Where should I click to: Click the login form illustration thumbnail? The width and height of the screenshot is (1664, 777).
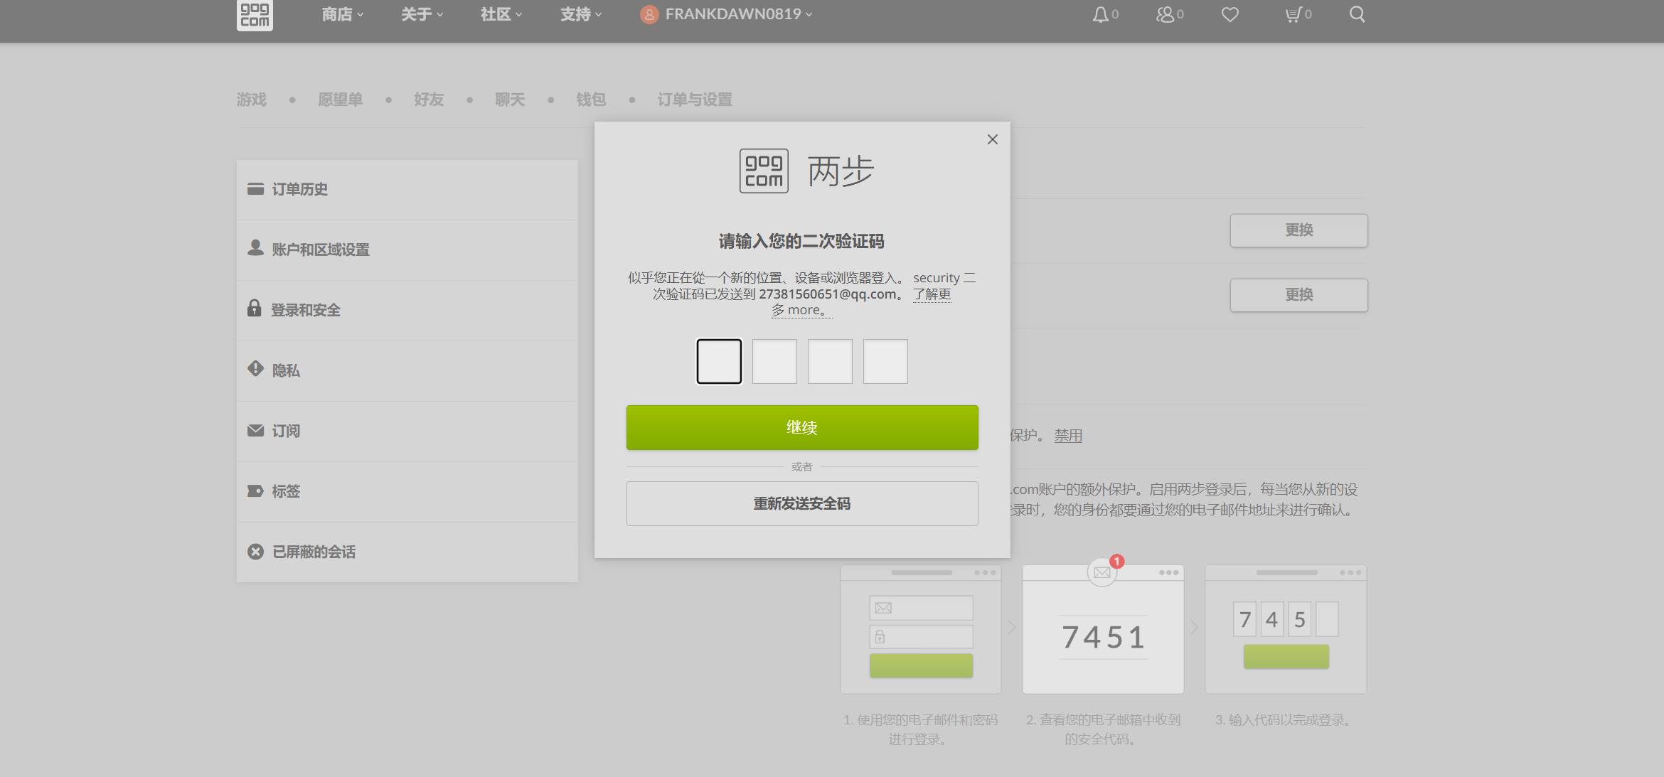pyautogui.click(x=921, y=629)
